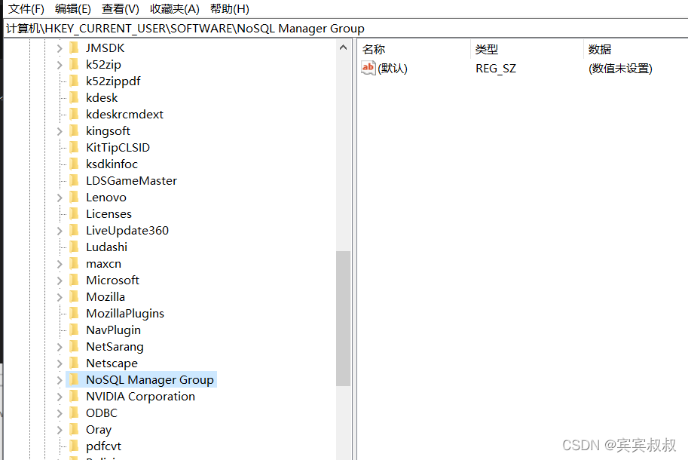This screenshot has width=688, height=460.
Task: Click the Ludashi key folder icon
Action: tap(75, 247)
